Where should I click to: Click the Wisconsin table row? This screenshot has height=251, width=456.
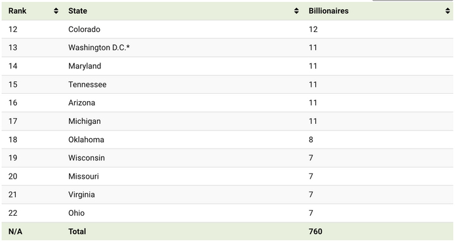tap(227, 158)
